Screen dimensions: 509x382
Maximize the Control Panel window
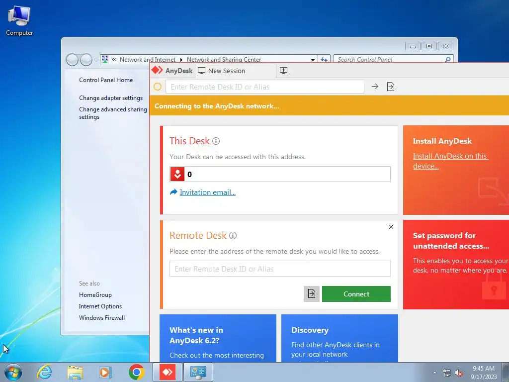point(429,46)
